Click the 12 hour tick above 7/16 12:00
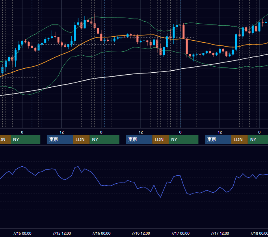268x237 pixels. pyautogui.click(x=141, y=132)
